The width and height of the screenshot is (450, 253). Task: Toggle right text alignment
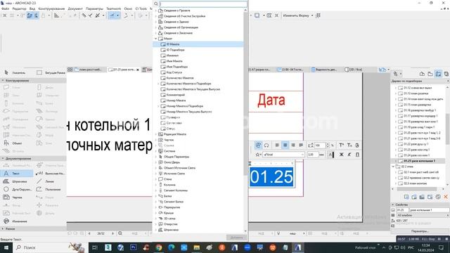(x=293, y=145)
